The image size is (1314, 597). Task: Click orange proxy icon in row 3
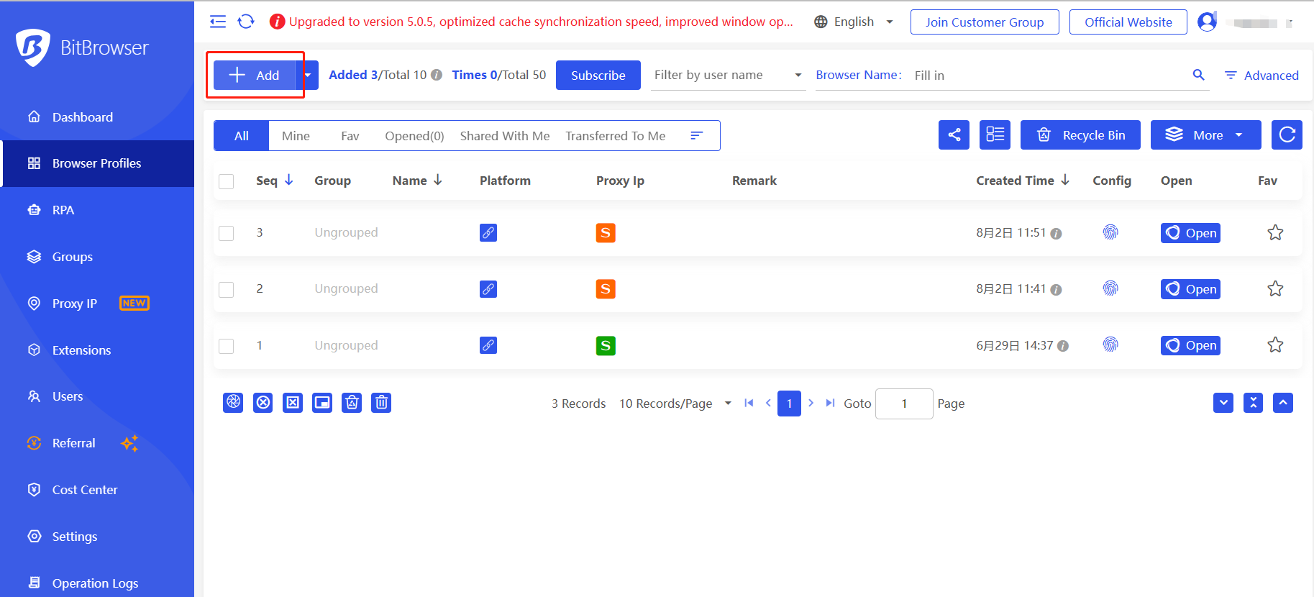tap(606, 233)
